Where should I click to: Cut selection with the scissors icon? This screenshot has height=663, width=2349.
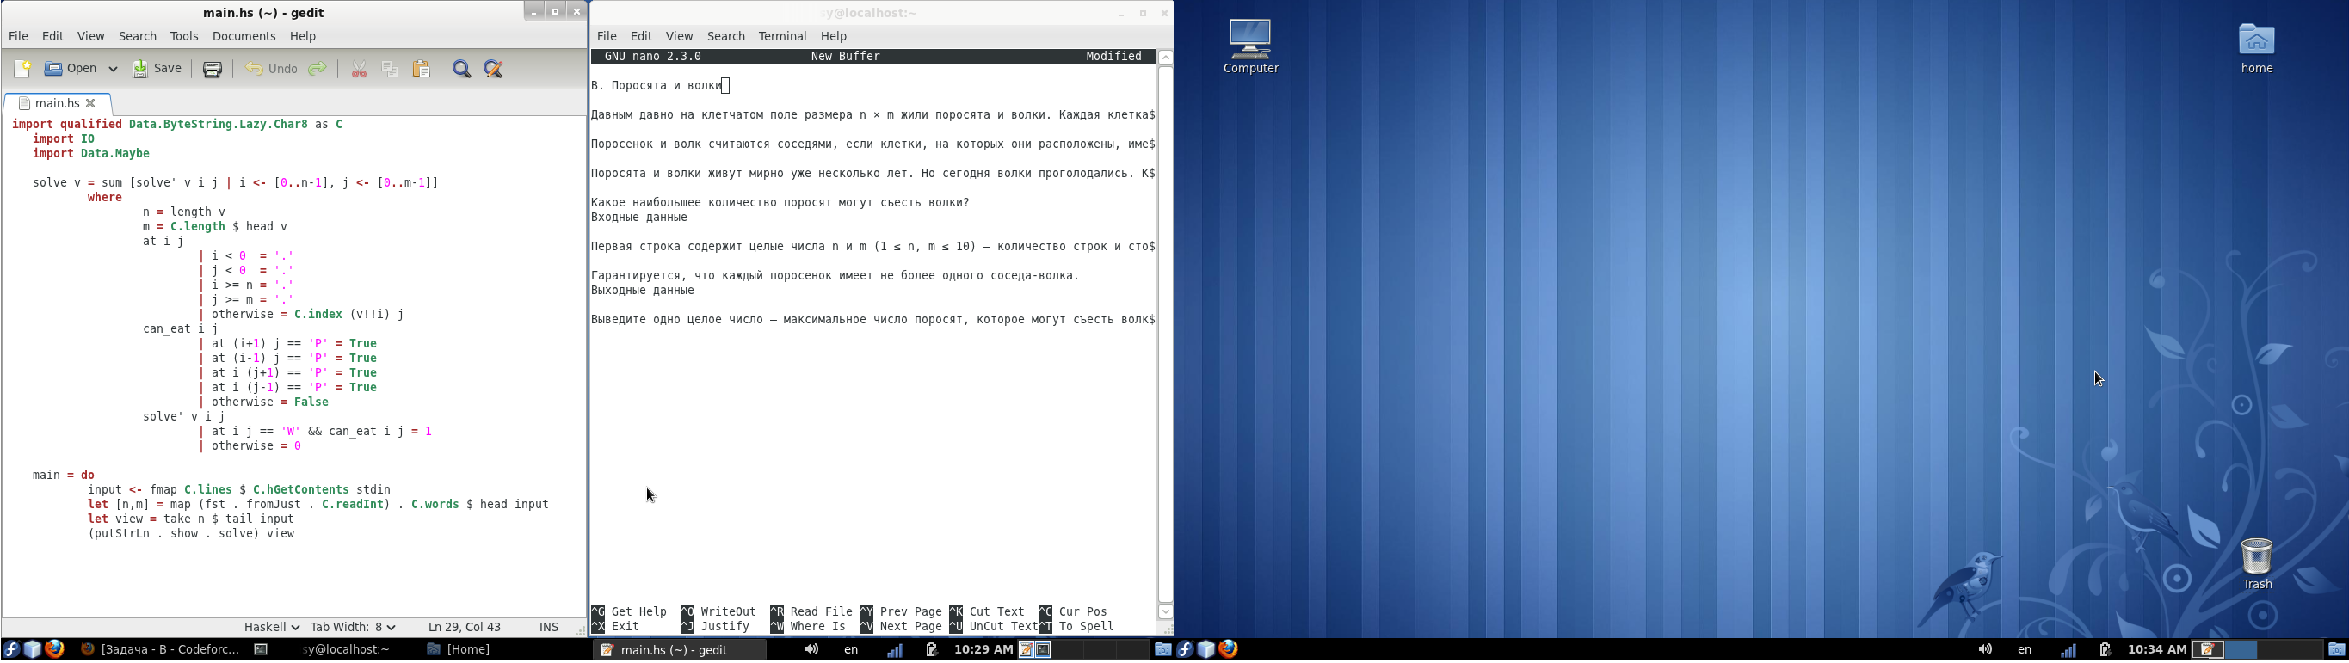point(360,69)
